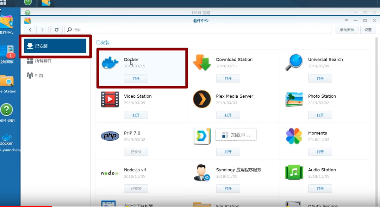Click the DSM main menu grid icon
380x207 pixels.
click(x=3, y=2)
